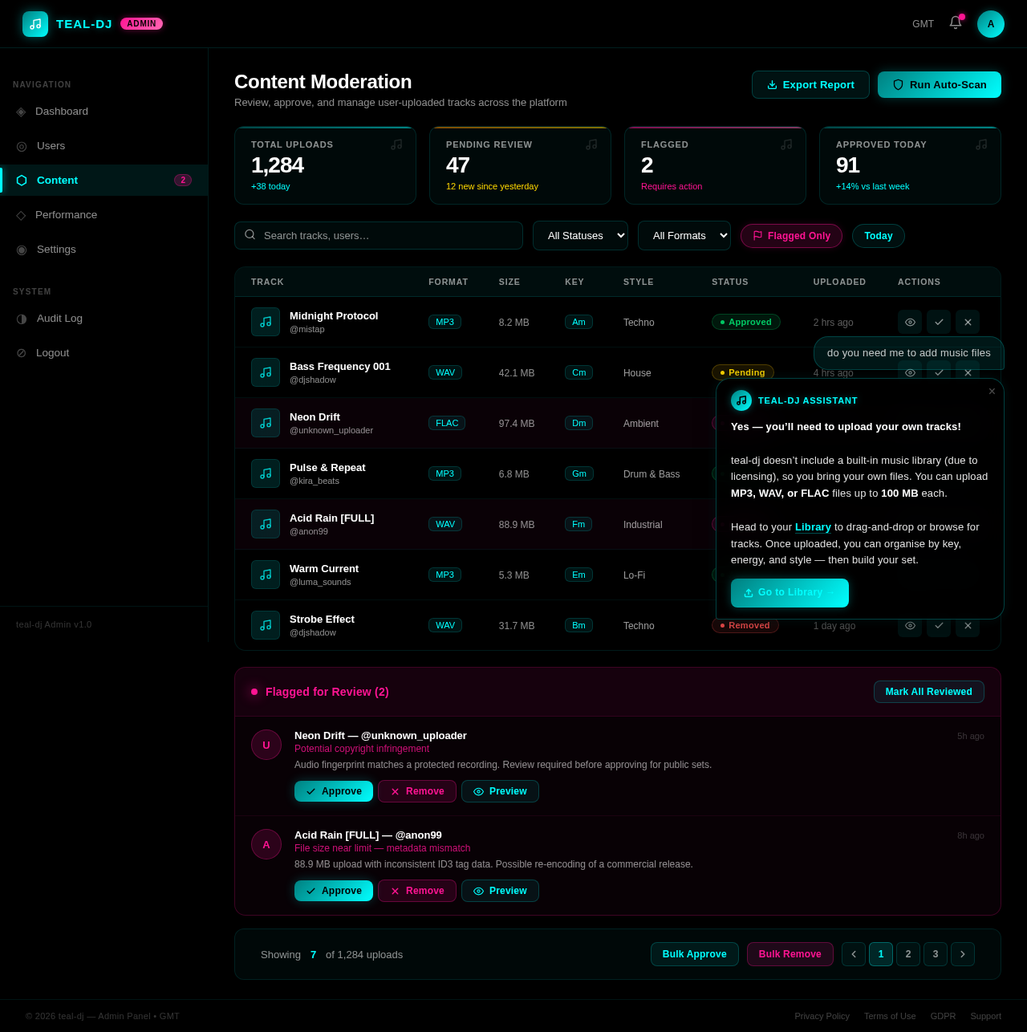The image size is (1027, 1032).
Task: Click the teal-dj music note logo
Action: [x=35, y=23]
